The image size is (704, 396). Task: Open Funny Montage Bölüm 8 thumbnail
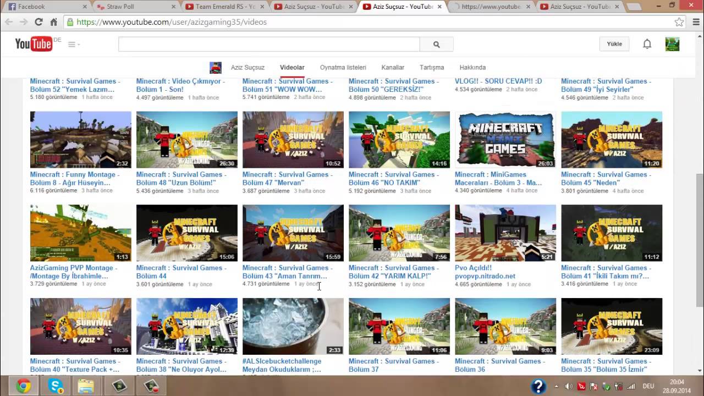[81, 140]
